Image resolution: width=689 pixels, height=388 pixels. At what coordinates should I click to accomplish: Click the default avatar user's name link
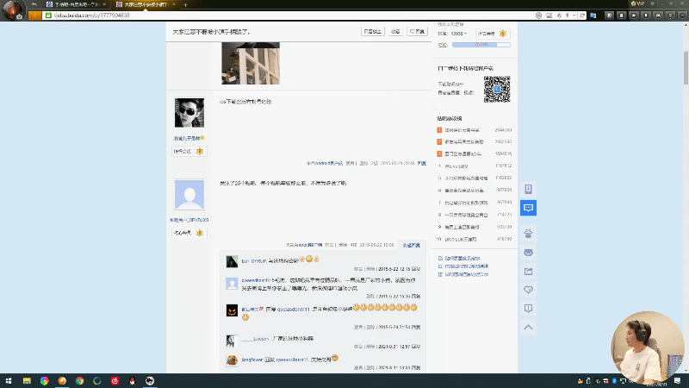click(189, 220)
